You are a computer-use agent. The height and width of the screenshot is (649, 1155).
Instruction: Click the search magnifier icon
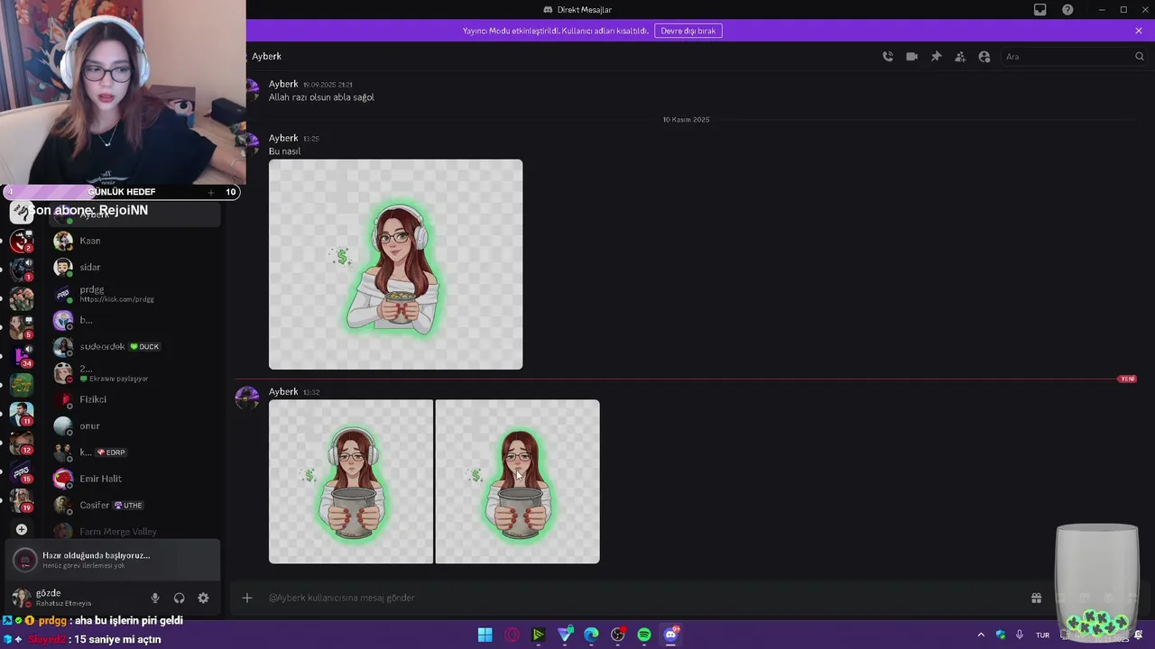click(x=1139, y=57)
